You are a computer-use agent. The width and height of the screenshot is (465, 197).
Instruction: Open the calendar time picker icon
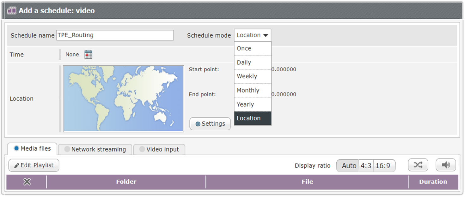pos(88,54)
